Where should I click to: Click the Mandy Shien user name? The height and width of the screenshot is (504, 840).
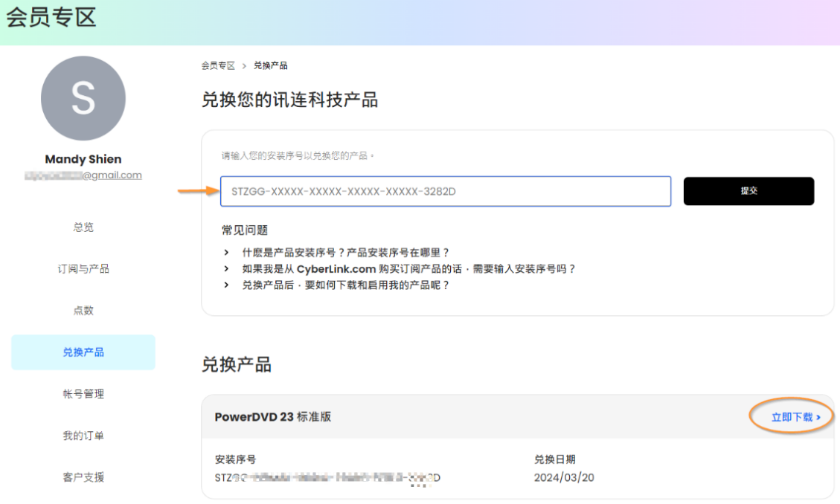pyautogui.click(x=83, y=159)
